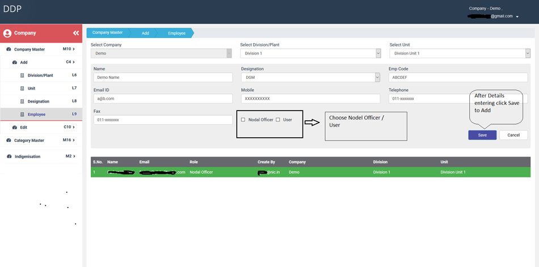Click the Indigenisation dashboard icon
The image size is (539, 267).
point(9,156)
